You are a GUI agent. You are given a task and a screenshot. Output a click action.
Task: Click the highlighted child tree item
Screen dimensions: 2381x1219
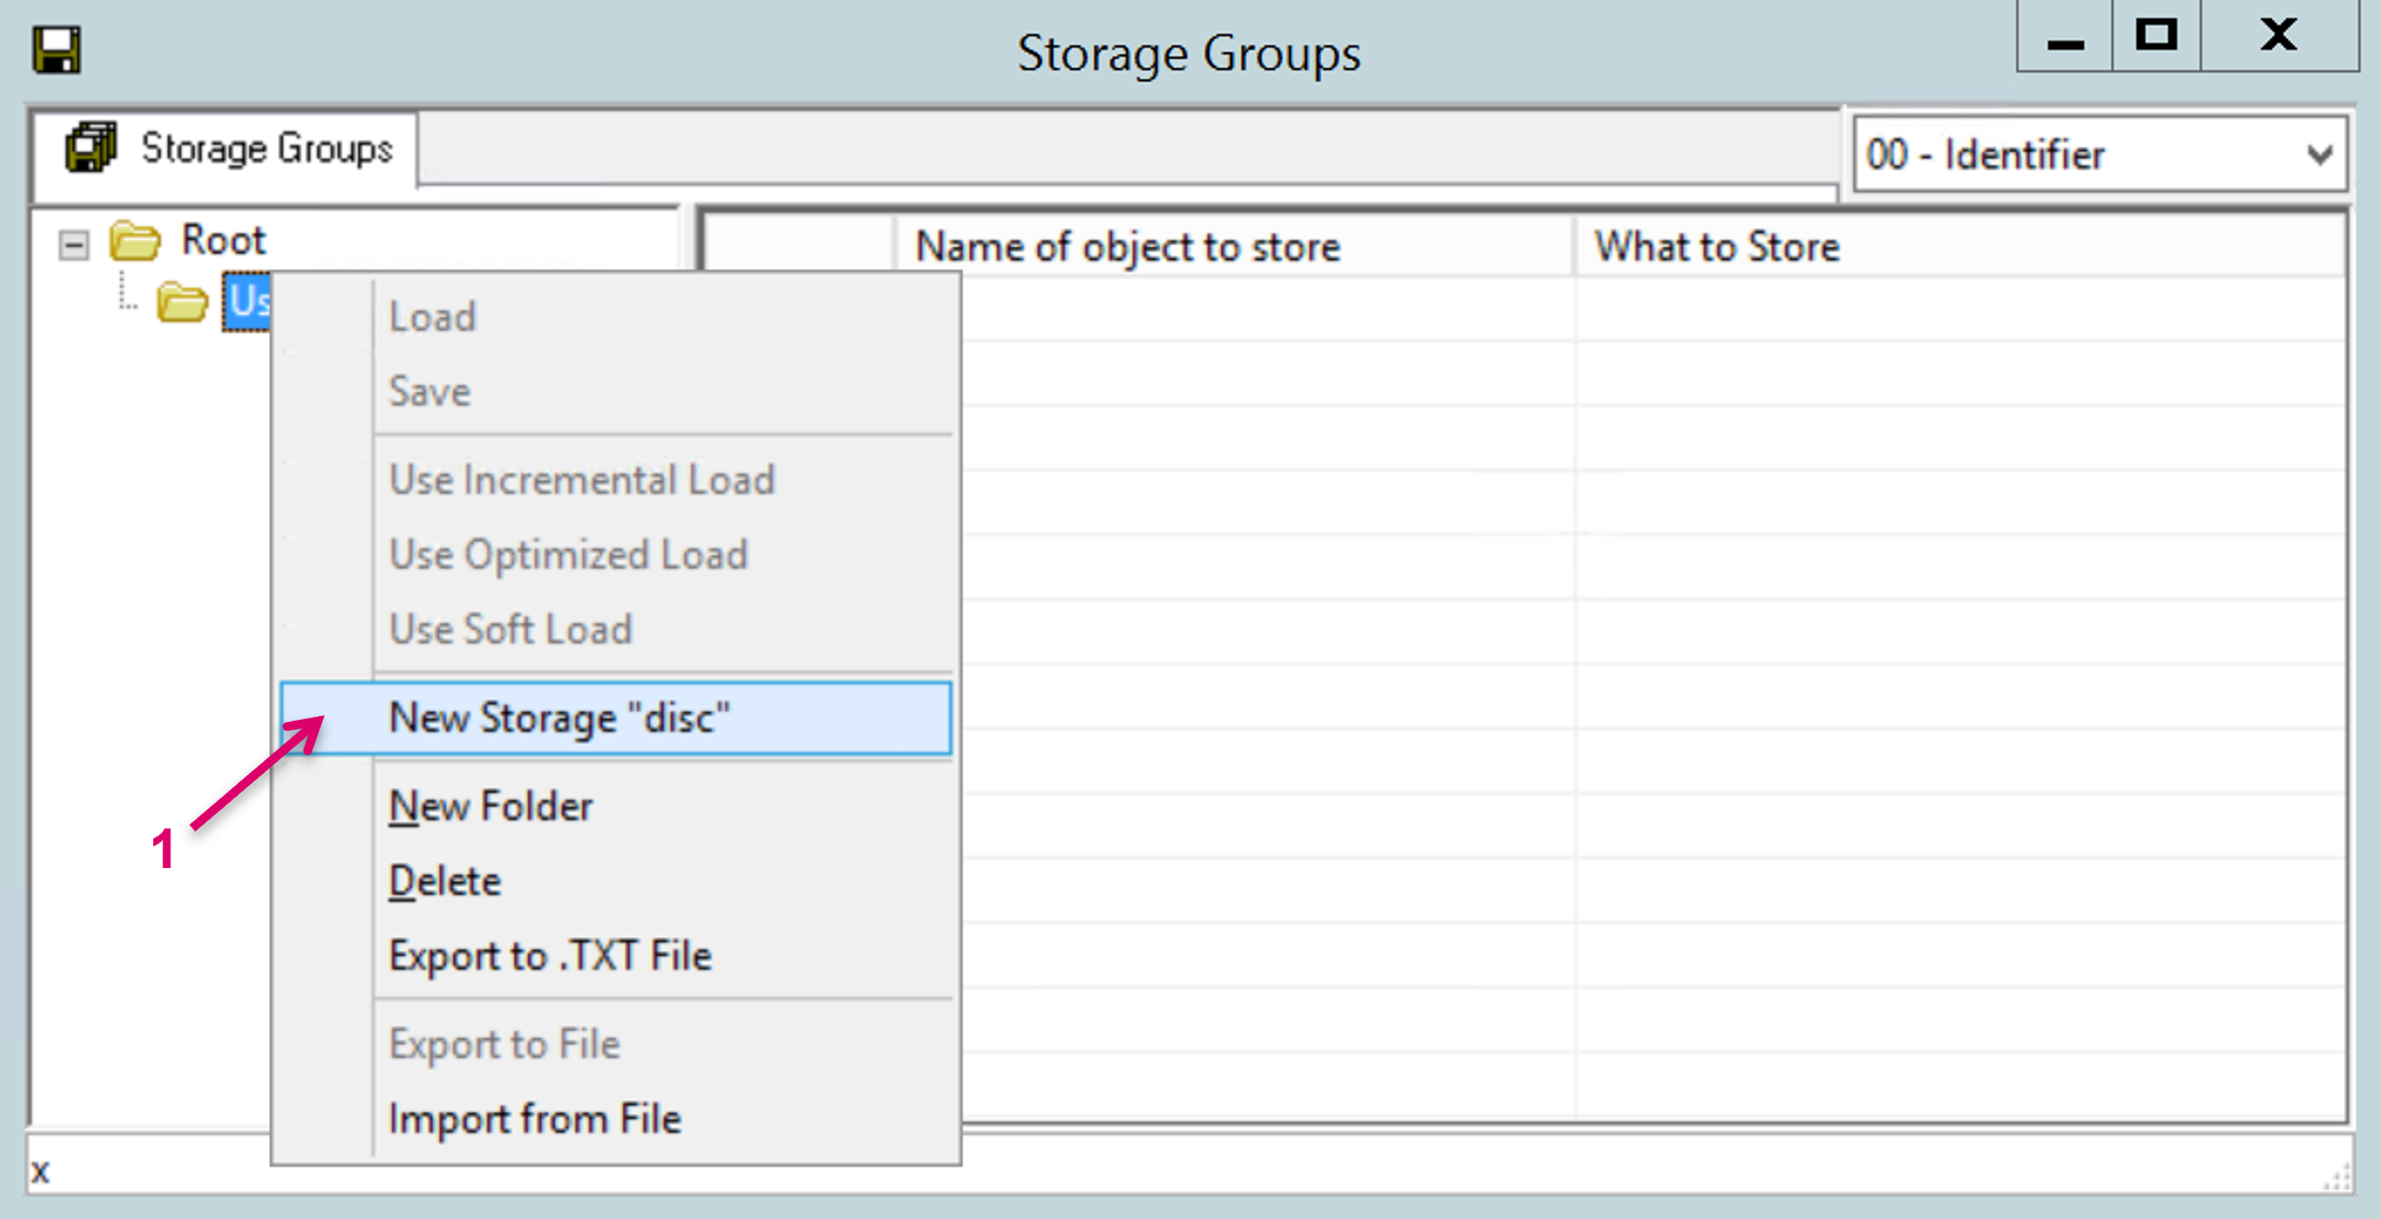click(x=247, y=302)
